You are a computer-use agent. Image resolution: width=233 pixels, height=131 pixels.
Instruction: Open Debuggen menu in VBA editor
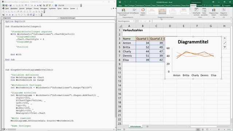click(44, 8)
